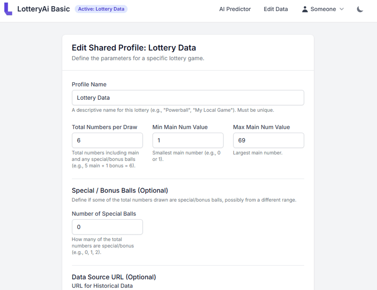Image resolution: width=377 pixels, height=290 pixels.
Task: Click the Profile Name label
Action: pyautogui.click(x=89, y=84)
